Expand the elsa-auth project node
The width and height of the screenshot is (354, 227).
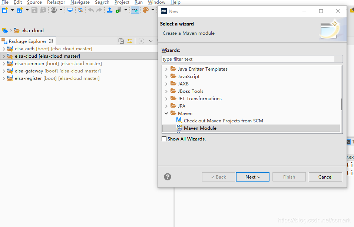click(x=4, y=49)
